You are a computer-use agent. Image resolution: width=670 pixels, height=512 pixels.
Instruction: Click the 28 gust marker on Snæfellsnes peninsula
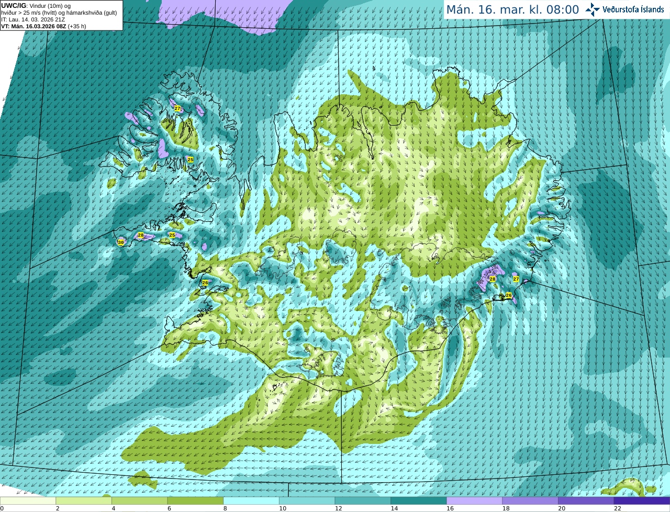(x=140, y=236)
